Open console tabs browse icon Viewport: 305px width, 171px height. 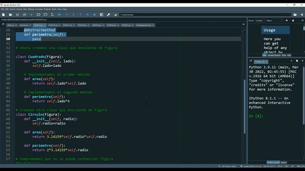[x=251, y=61]
